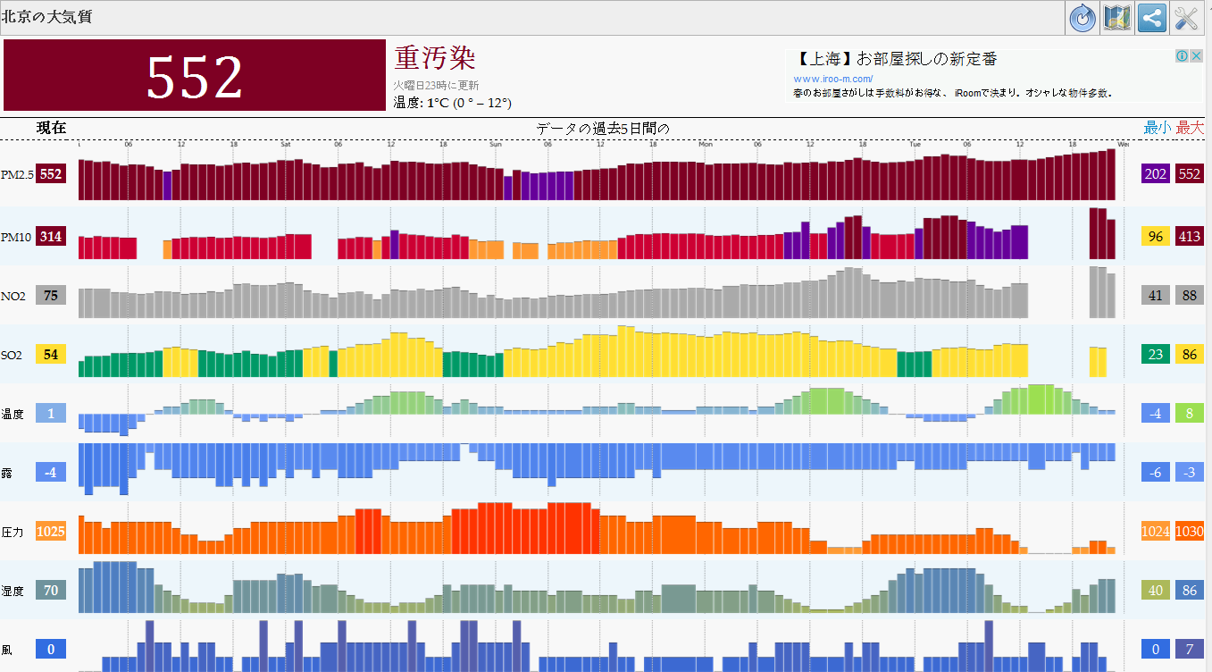
Task: Open settings with the wrench-screwdriver icon
Action: tap(1186, 18)
